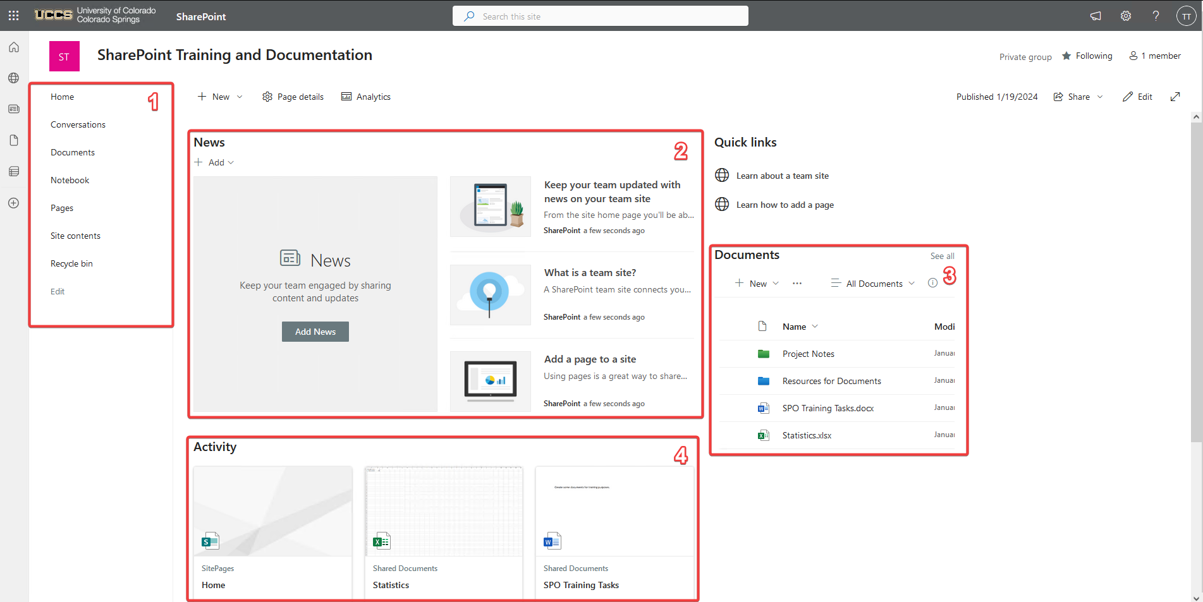Expand the page to full screen arrow icon

1175,97
